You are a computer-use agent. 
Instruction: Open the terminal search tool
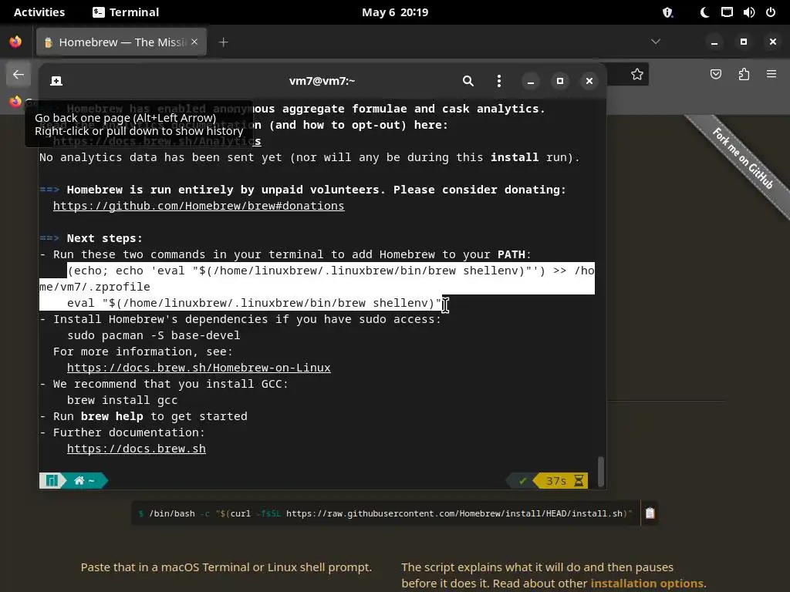click(468, 81)
